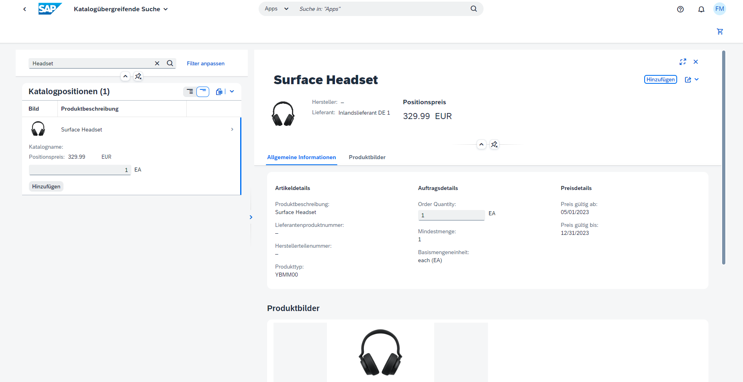Click the large headset product image

tap(380, 352)
